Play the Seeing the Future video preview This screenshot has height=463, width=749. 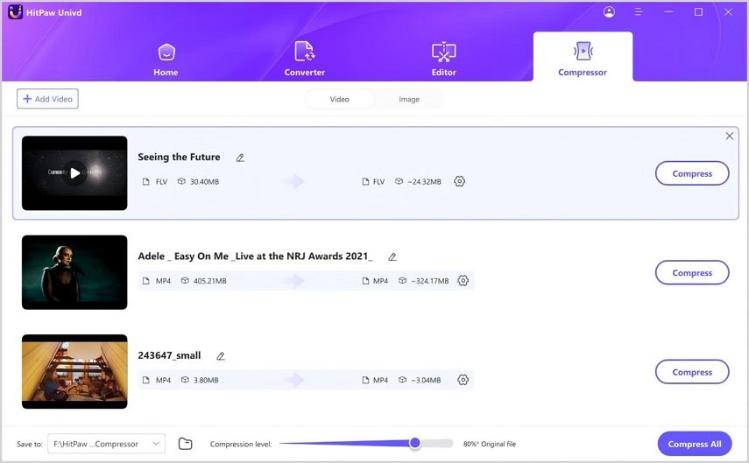(75, 173)
